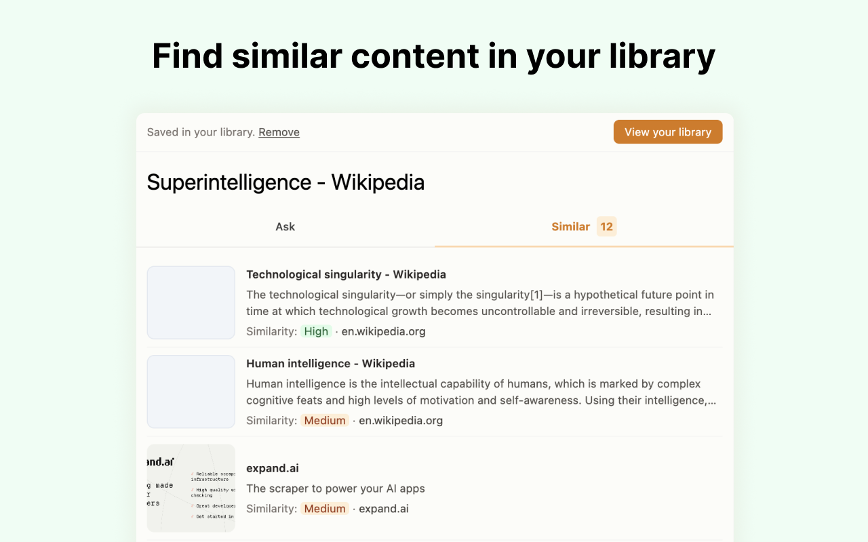Click Medium badge on Human intelligence result
868x542 pixels.
[x=325, y=420]
